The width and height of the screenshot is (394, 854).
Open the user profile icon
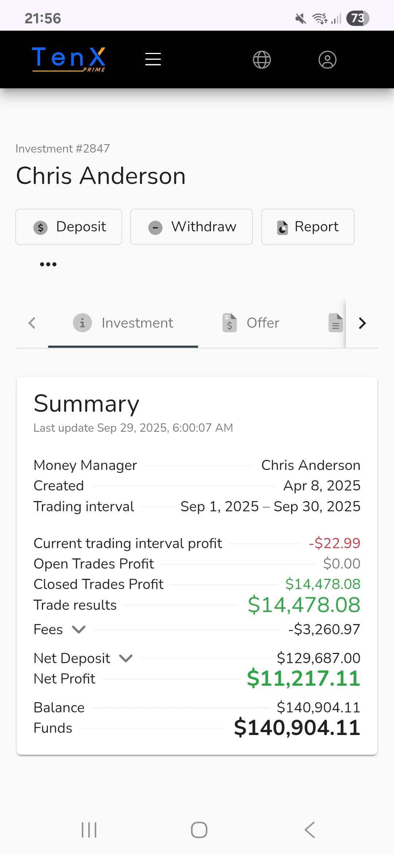click(x=327, y=59)
